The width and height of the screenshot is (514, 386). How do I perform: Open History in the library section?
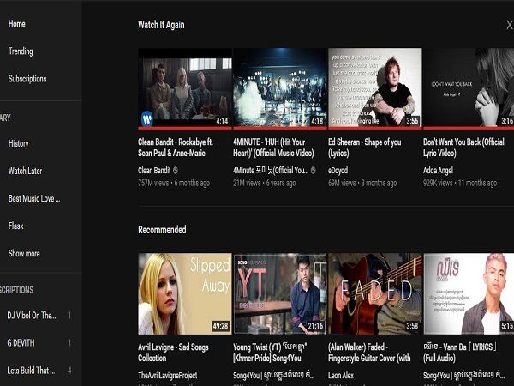(18, 143)
